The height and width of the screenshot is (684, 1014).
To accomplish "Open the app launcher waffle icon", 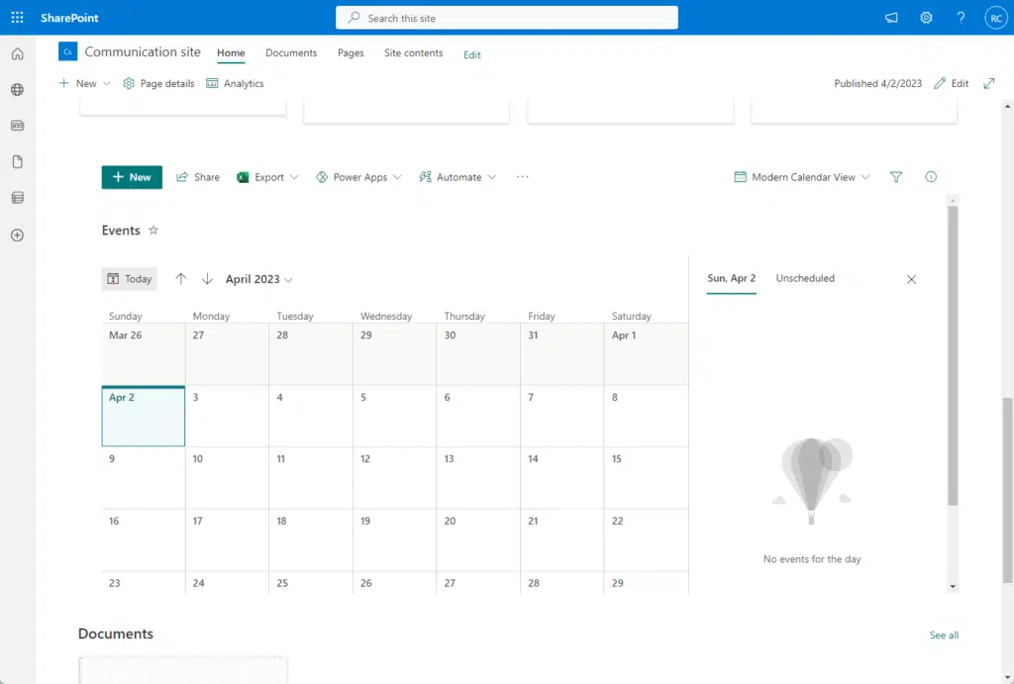I will tap(18, 18).
